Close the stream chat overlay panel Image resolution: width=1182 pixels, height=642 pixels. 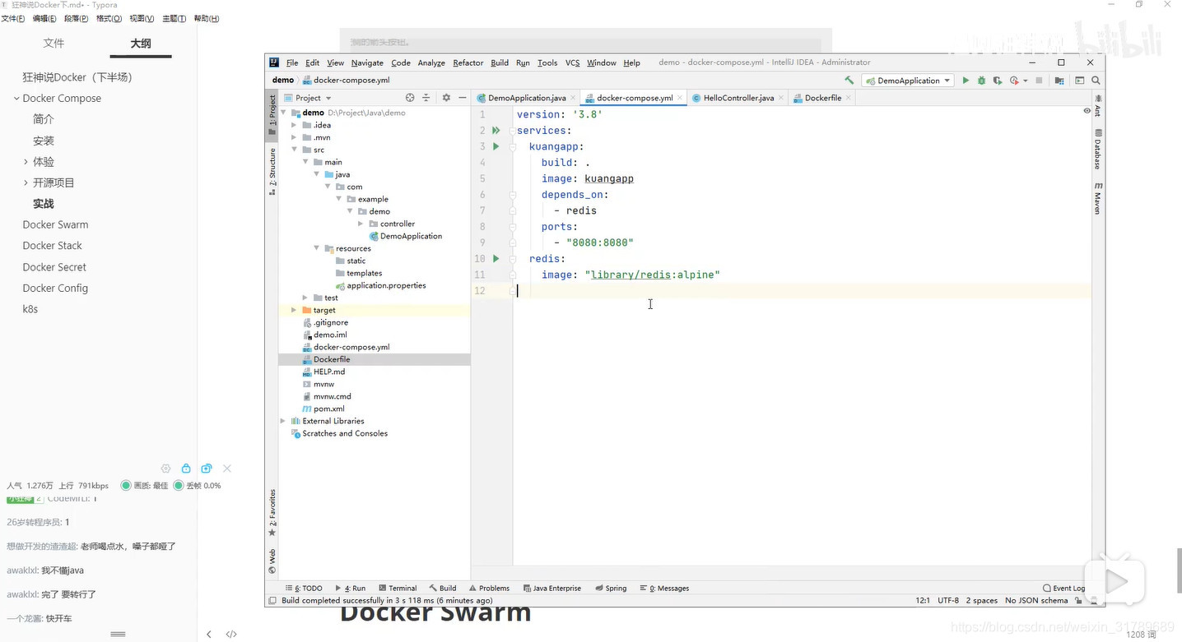pyautogui.click(x=227, y=469)
